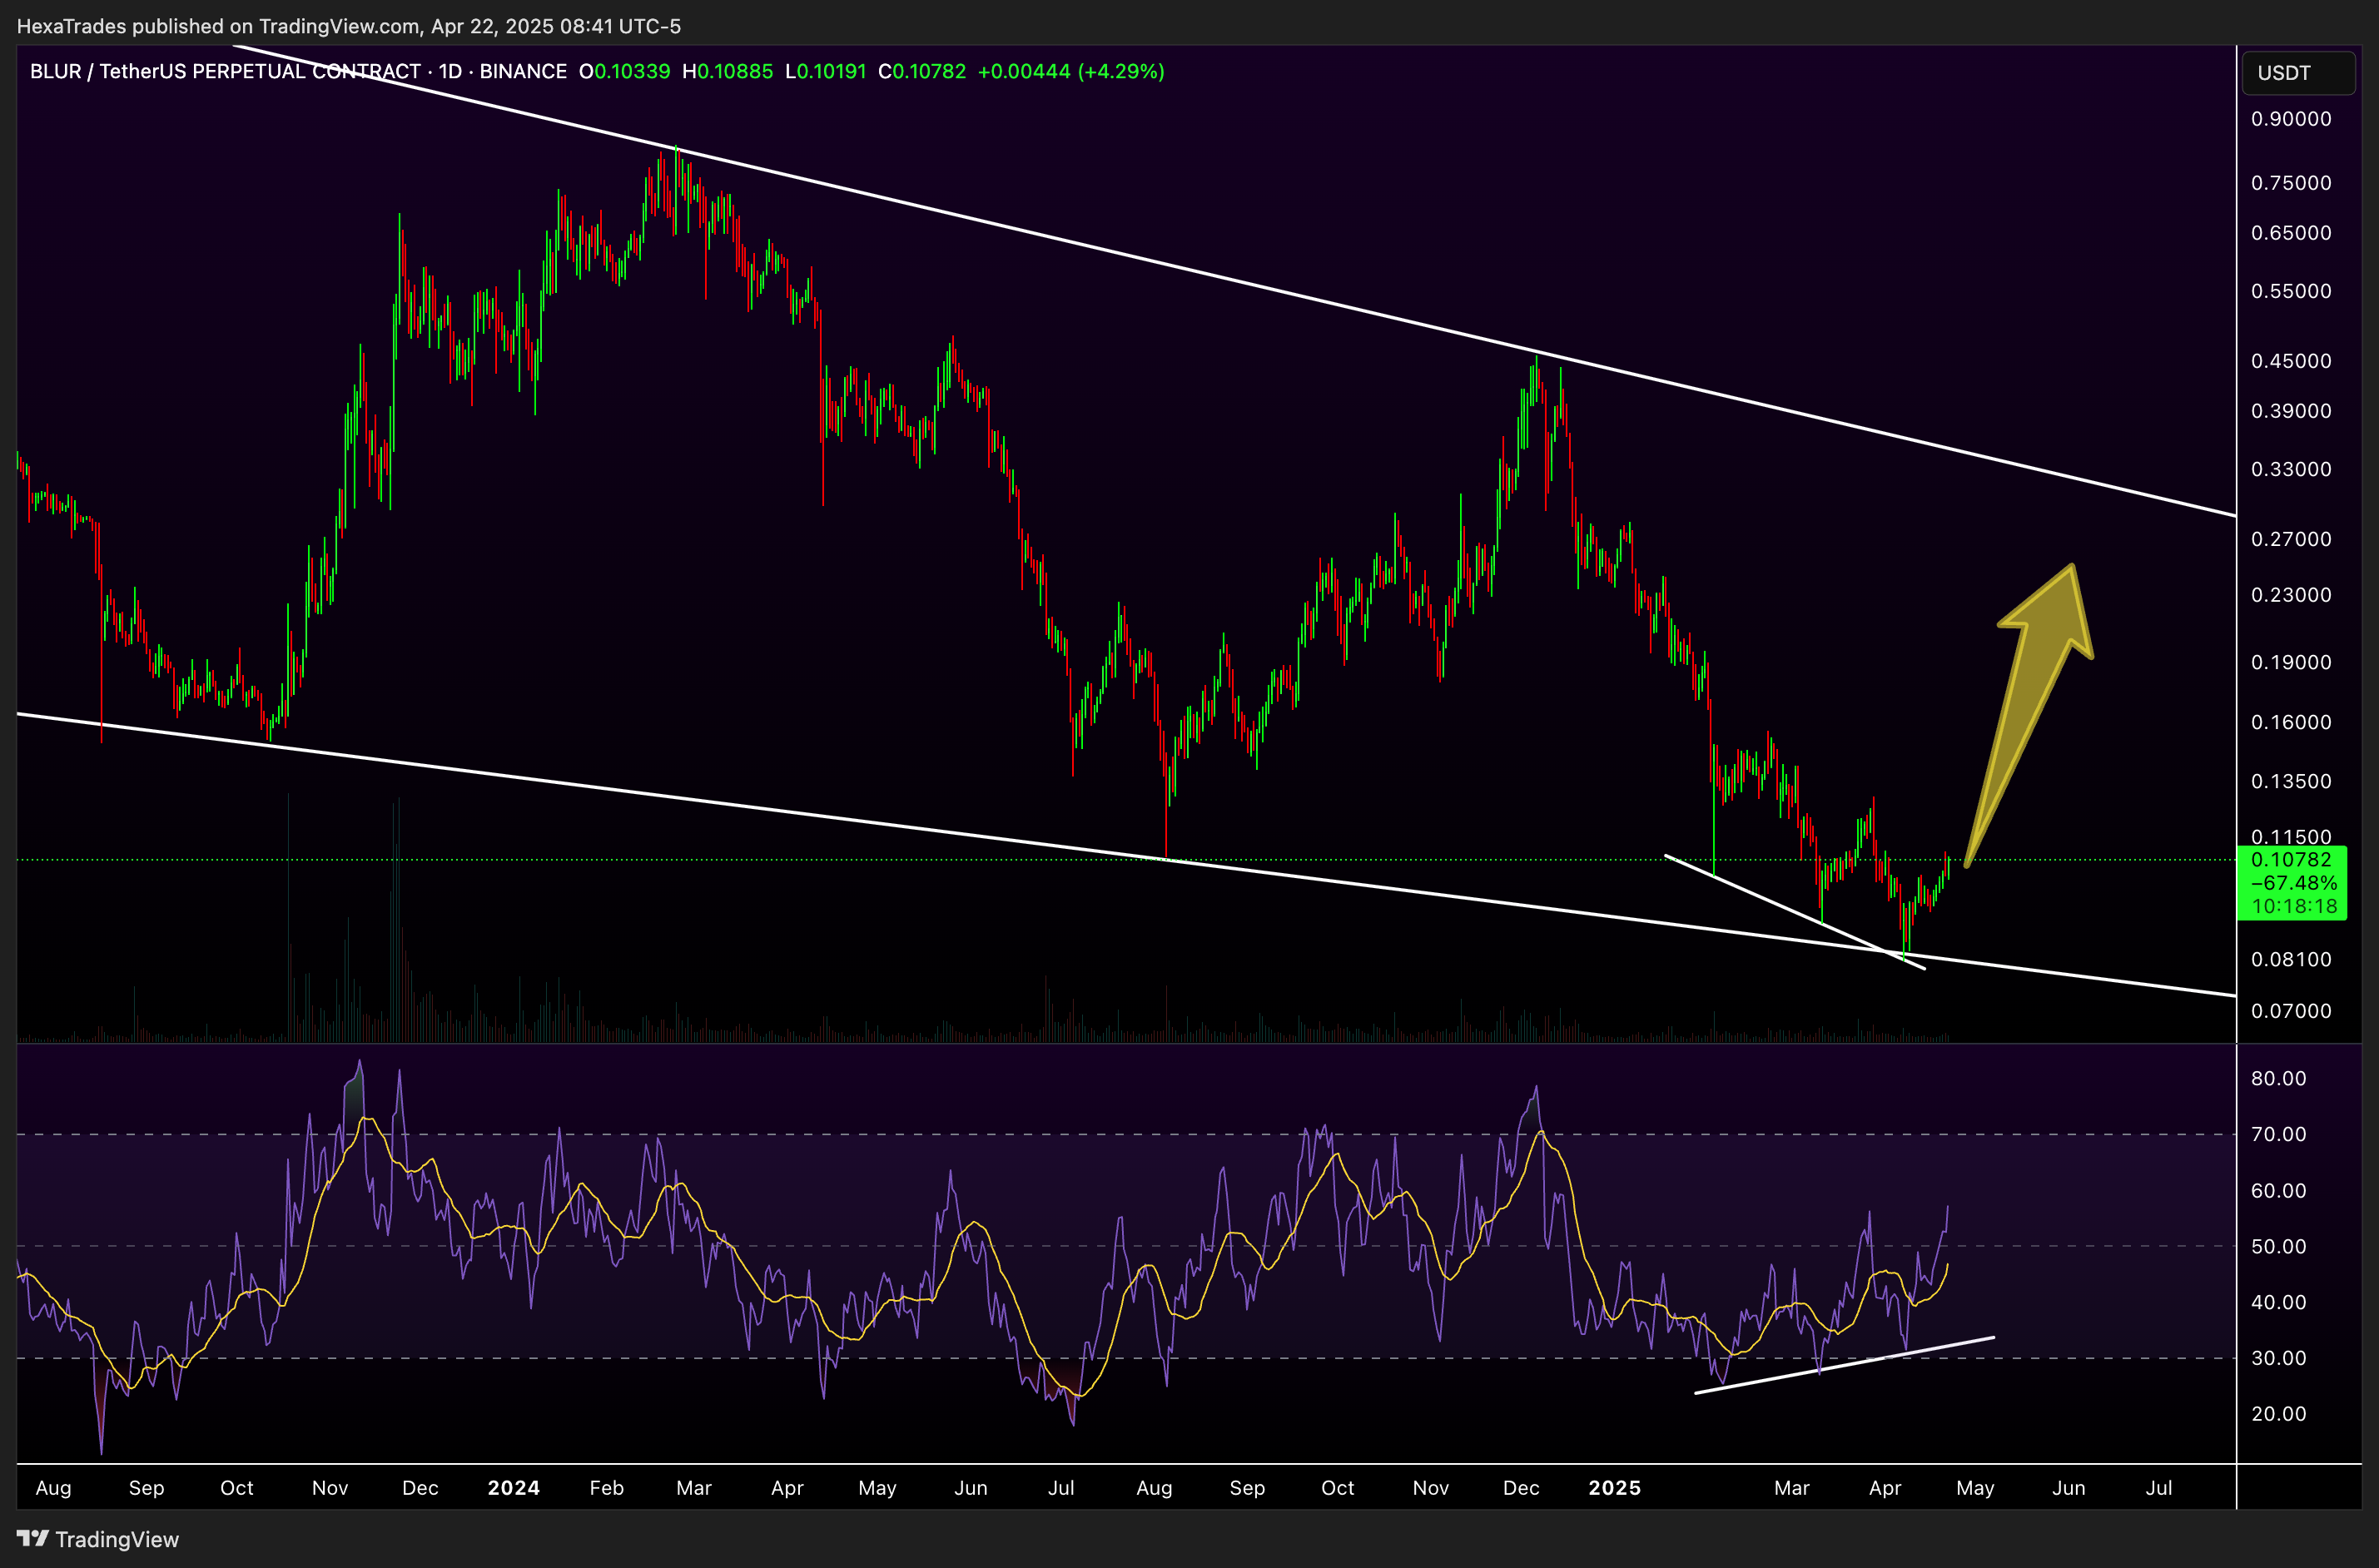Click the -67.48% change value
The width and height of the screenshot is (2379, 1568).
click(x=2294, y=883)
